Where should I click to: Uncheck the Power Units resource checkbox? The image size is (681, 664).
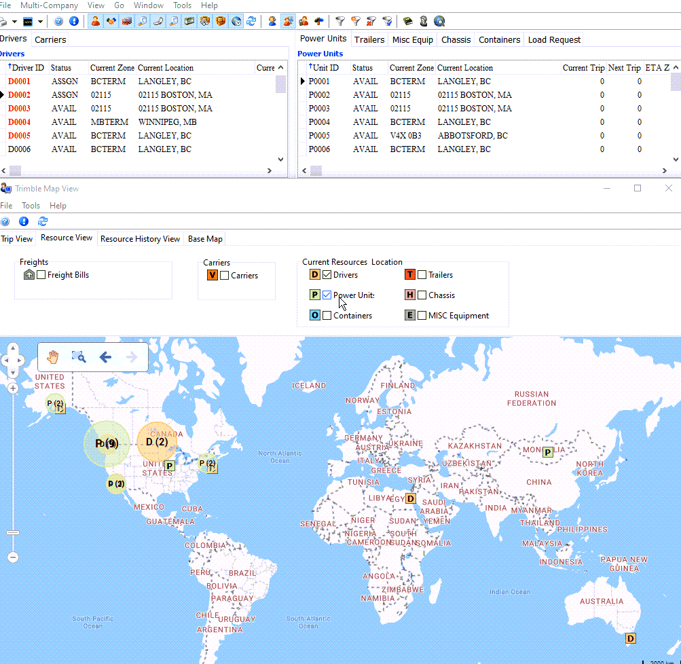(x=327, y=295)
